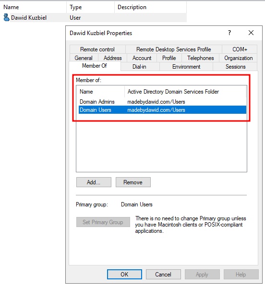Sort by Active Directory Domain Services Folder column
This screenshot has width=265, height=288.
click(x=185, y=92)
